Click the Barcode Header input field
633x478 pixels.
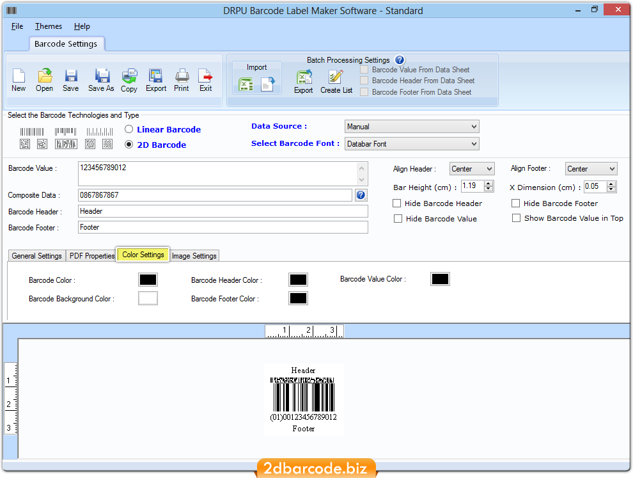pyautogui.click(x=223, y=211)
